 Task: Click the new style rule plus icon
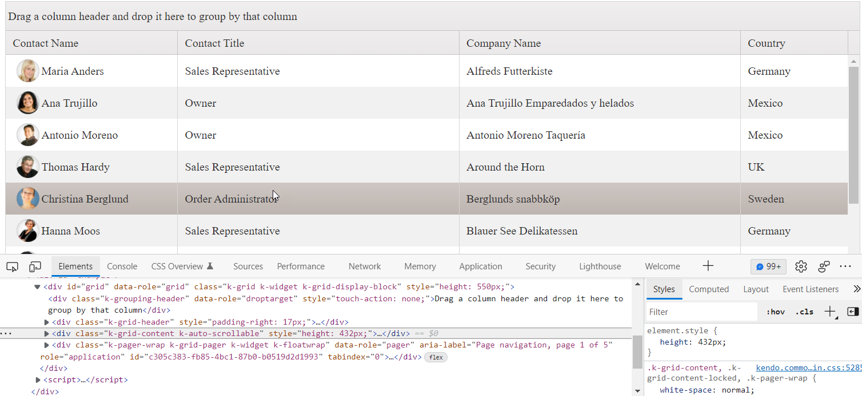(830, 312)
